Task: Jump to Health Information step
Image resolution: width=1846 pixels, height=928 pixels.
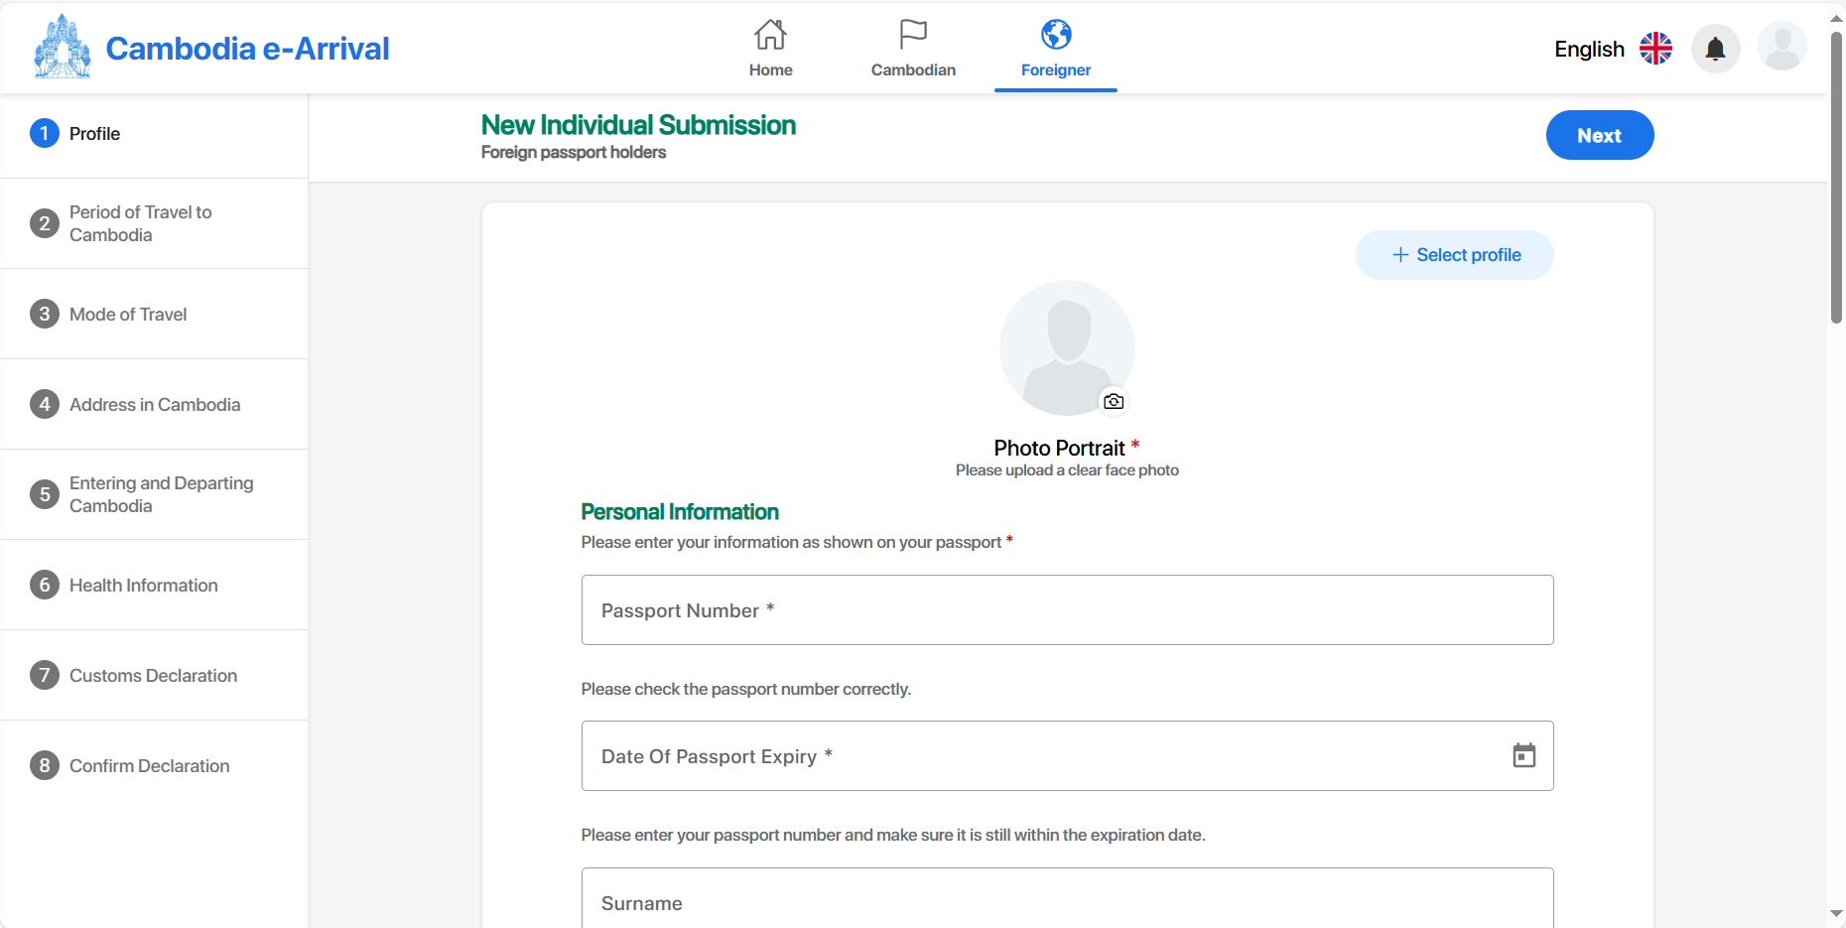Action: [x=144, y=586]
